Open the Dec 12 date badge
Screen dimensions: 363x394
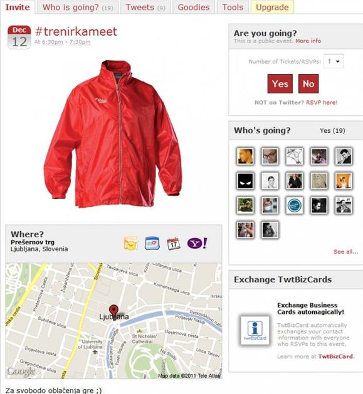19,37
